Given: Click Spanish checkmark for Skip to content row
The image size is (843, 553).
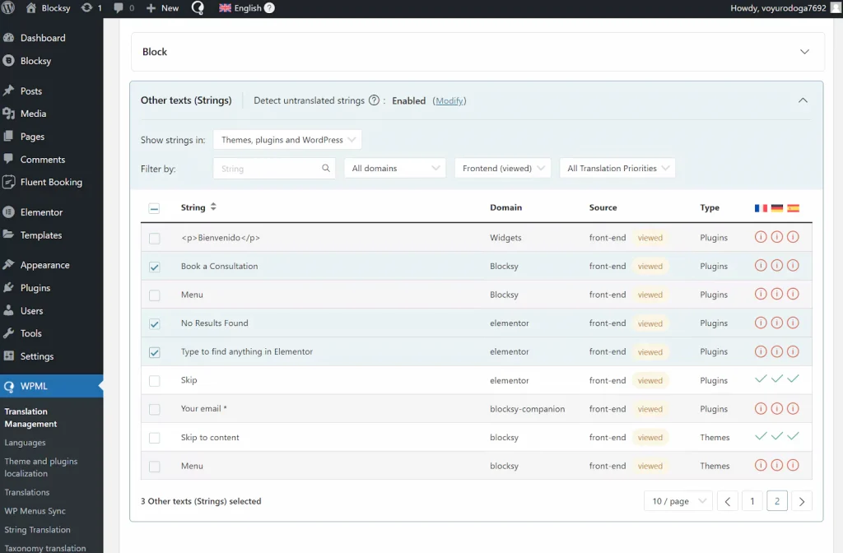Looking at the screenshot, I should 793,436.
